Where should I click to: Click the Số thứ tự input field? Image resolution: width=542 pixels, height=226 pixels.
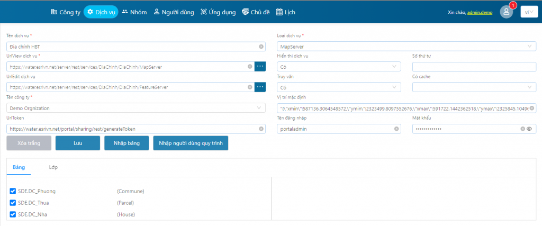[474, 67]
